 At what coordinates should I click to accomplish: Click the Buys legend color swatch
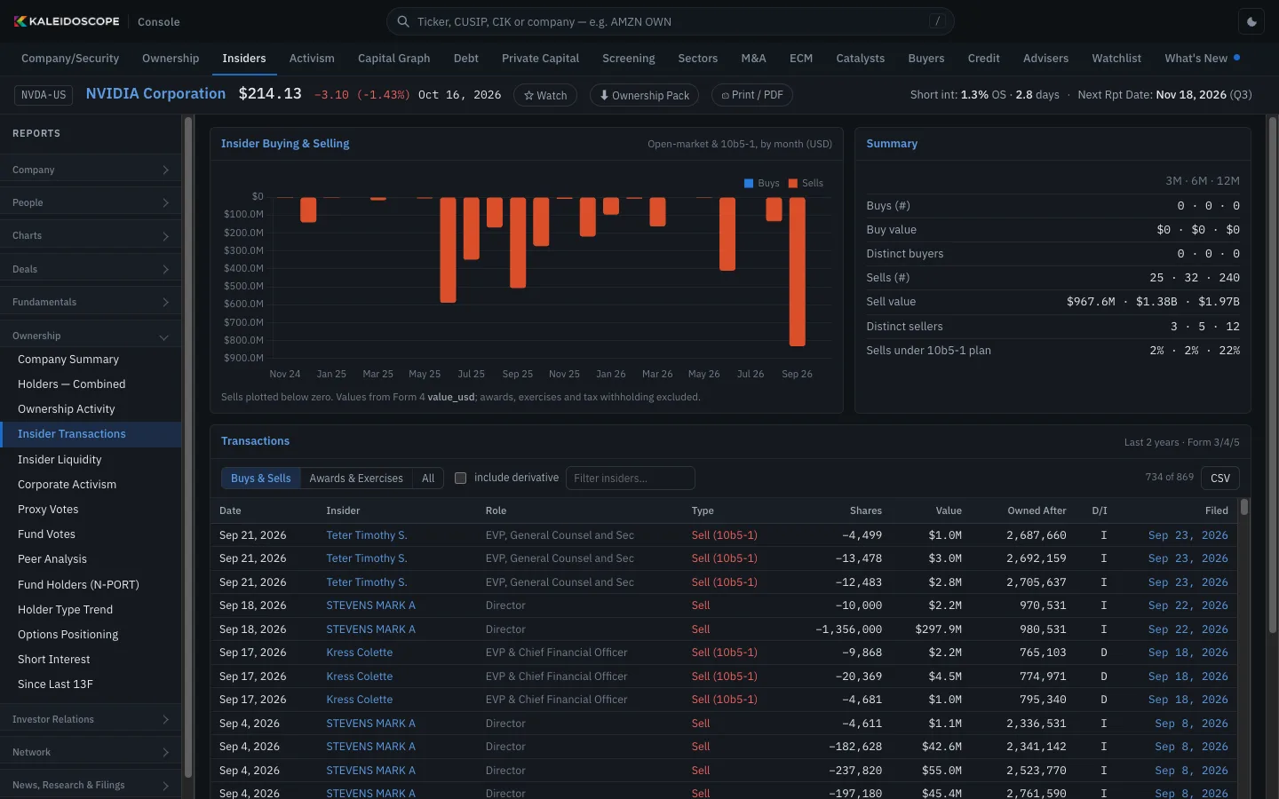(x=749, y=184)
